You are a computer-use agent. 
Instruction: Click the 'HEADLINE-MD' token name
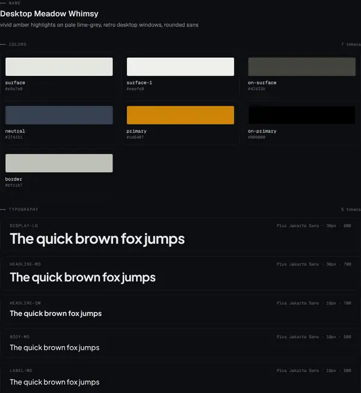(25, 264)
